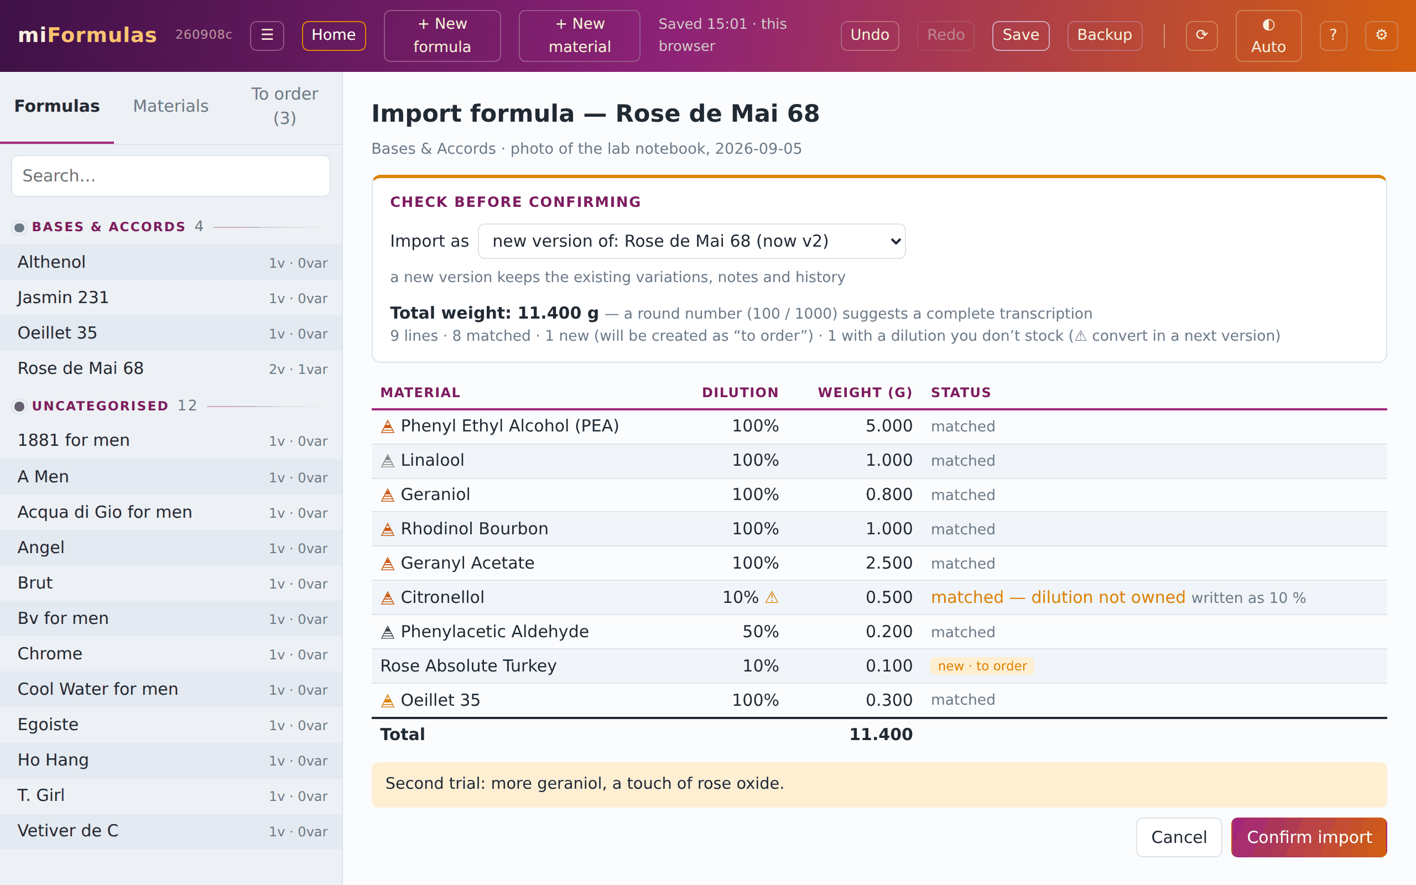Viewport: 1416px width, 885px height.
Task: Click the Weight (g) column header
Action: (x=865, y=393)
